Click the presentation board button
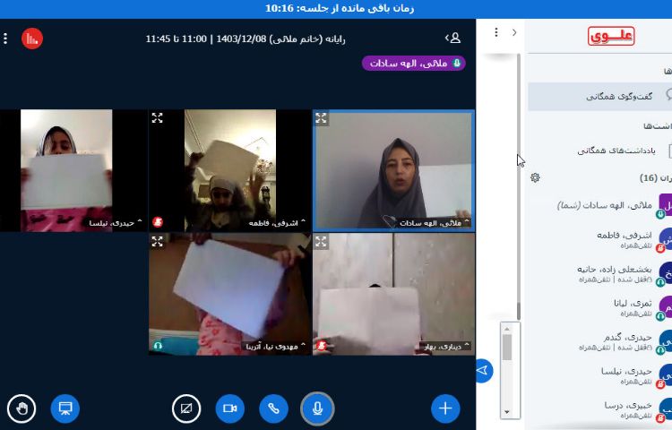The width and height of the screenshot is (672, 430). point(65,408)
